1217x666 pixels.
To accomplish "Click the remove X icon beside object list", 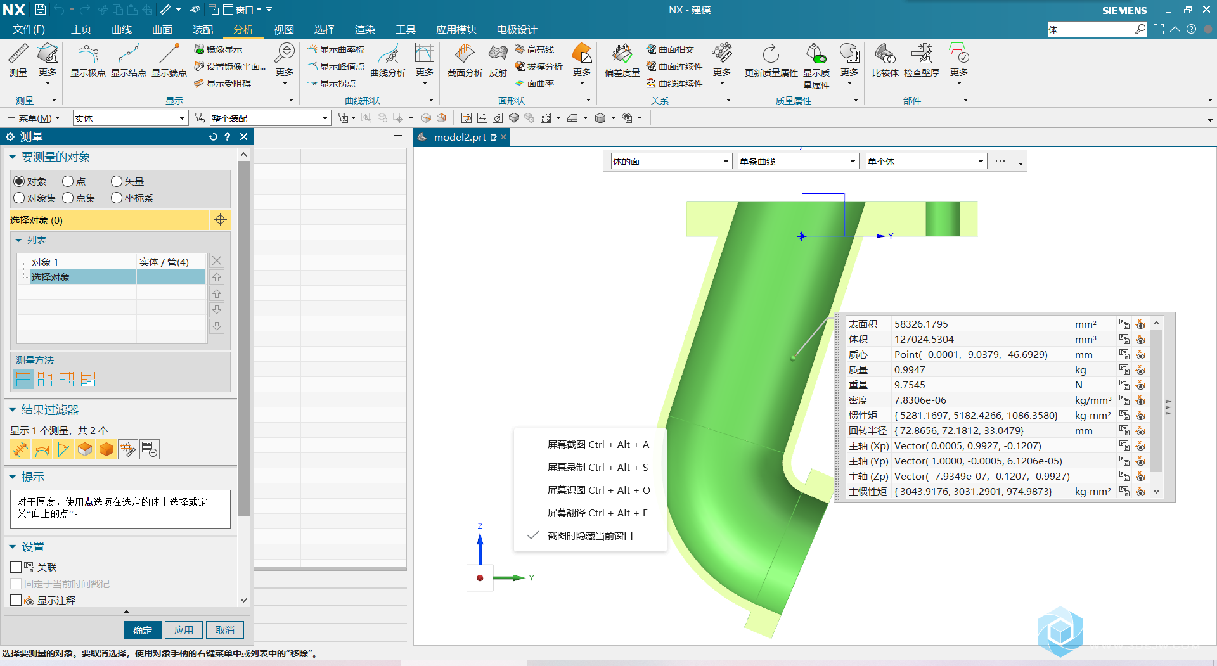I will (x=217, y=260).
